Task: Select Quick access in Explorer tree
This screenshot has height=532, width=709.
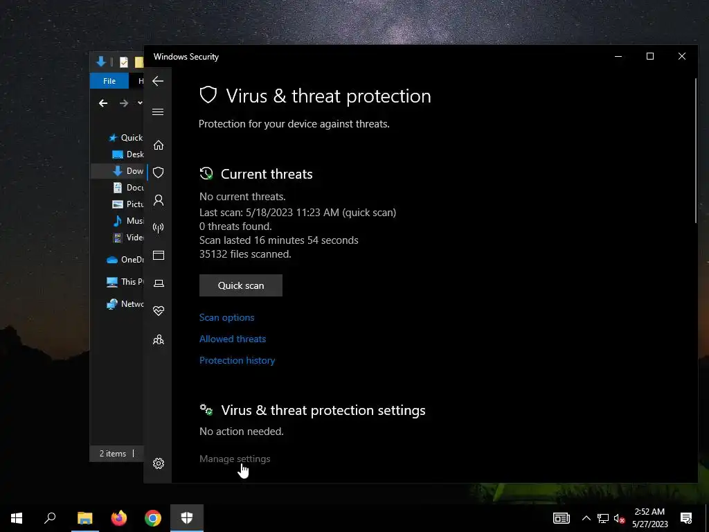Action: click(126, 138)
